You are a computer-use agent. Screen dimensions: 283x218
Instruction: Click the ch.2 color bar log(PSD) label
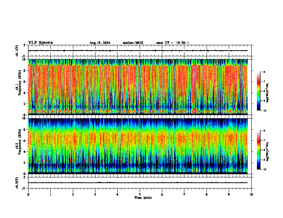267,152
